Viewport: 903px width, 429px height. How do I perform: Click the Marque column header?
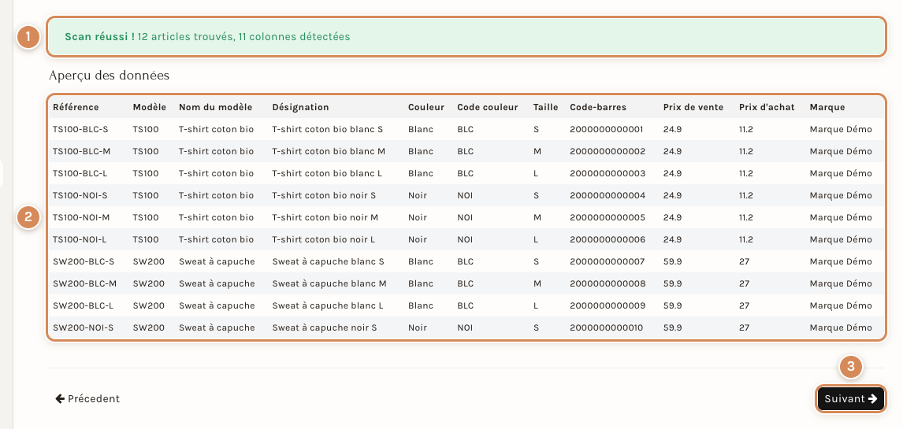tap(827, 107)
